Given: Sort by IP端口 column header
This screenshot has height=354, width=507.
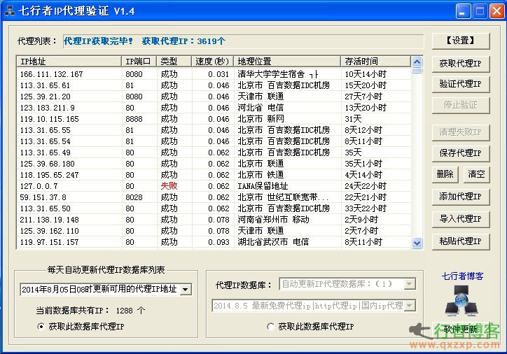Looking at the screenshot, I should click(x=139, y=62).
